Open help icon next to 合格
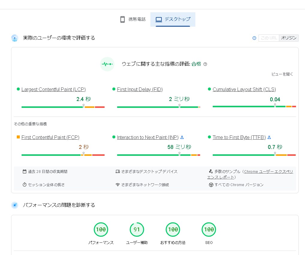Image resolution: width=305 pixels, height=255 pixels. click(205, 64)
